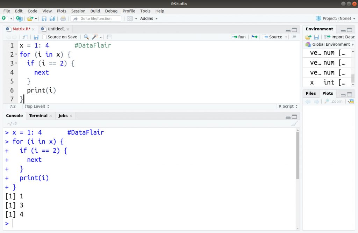Open Global Environment dropdown
The width and height of the screenshot is (358, 233).
(330, 44)
